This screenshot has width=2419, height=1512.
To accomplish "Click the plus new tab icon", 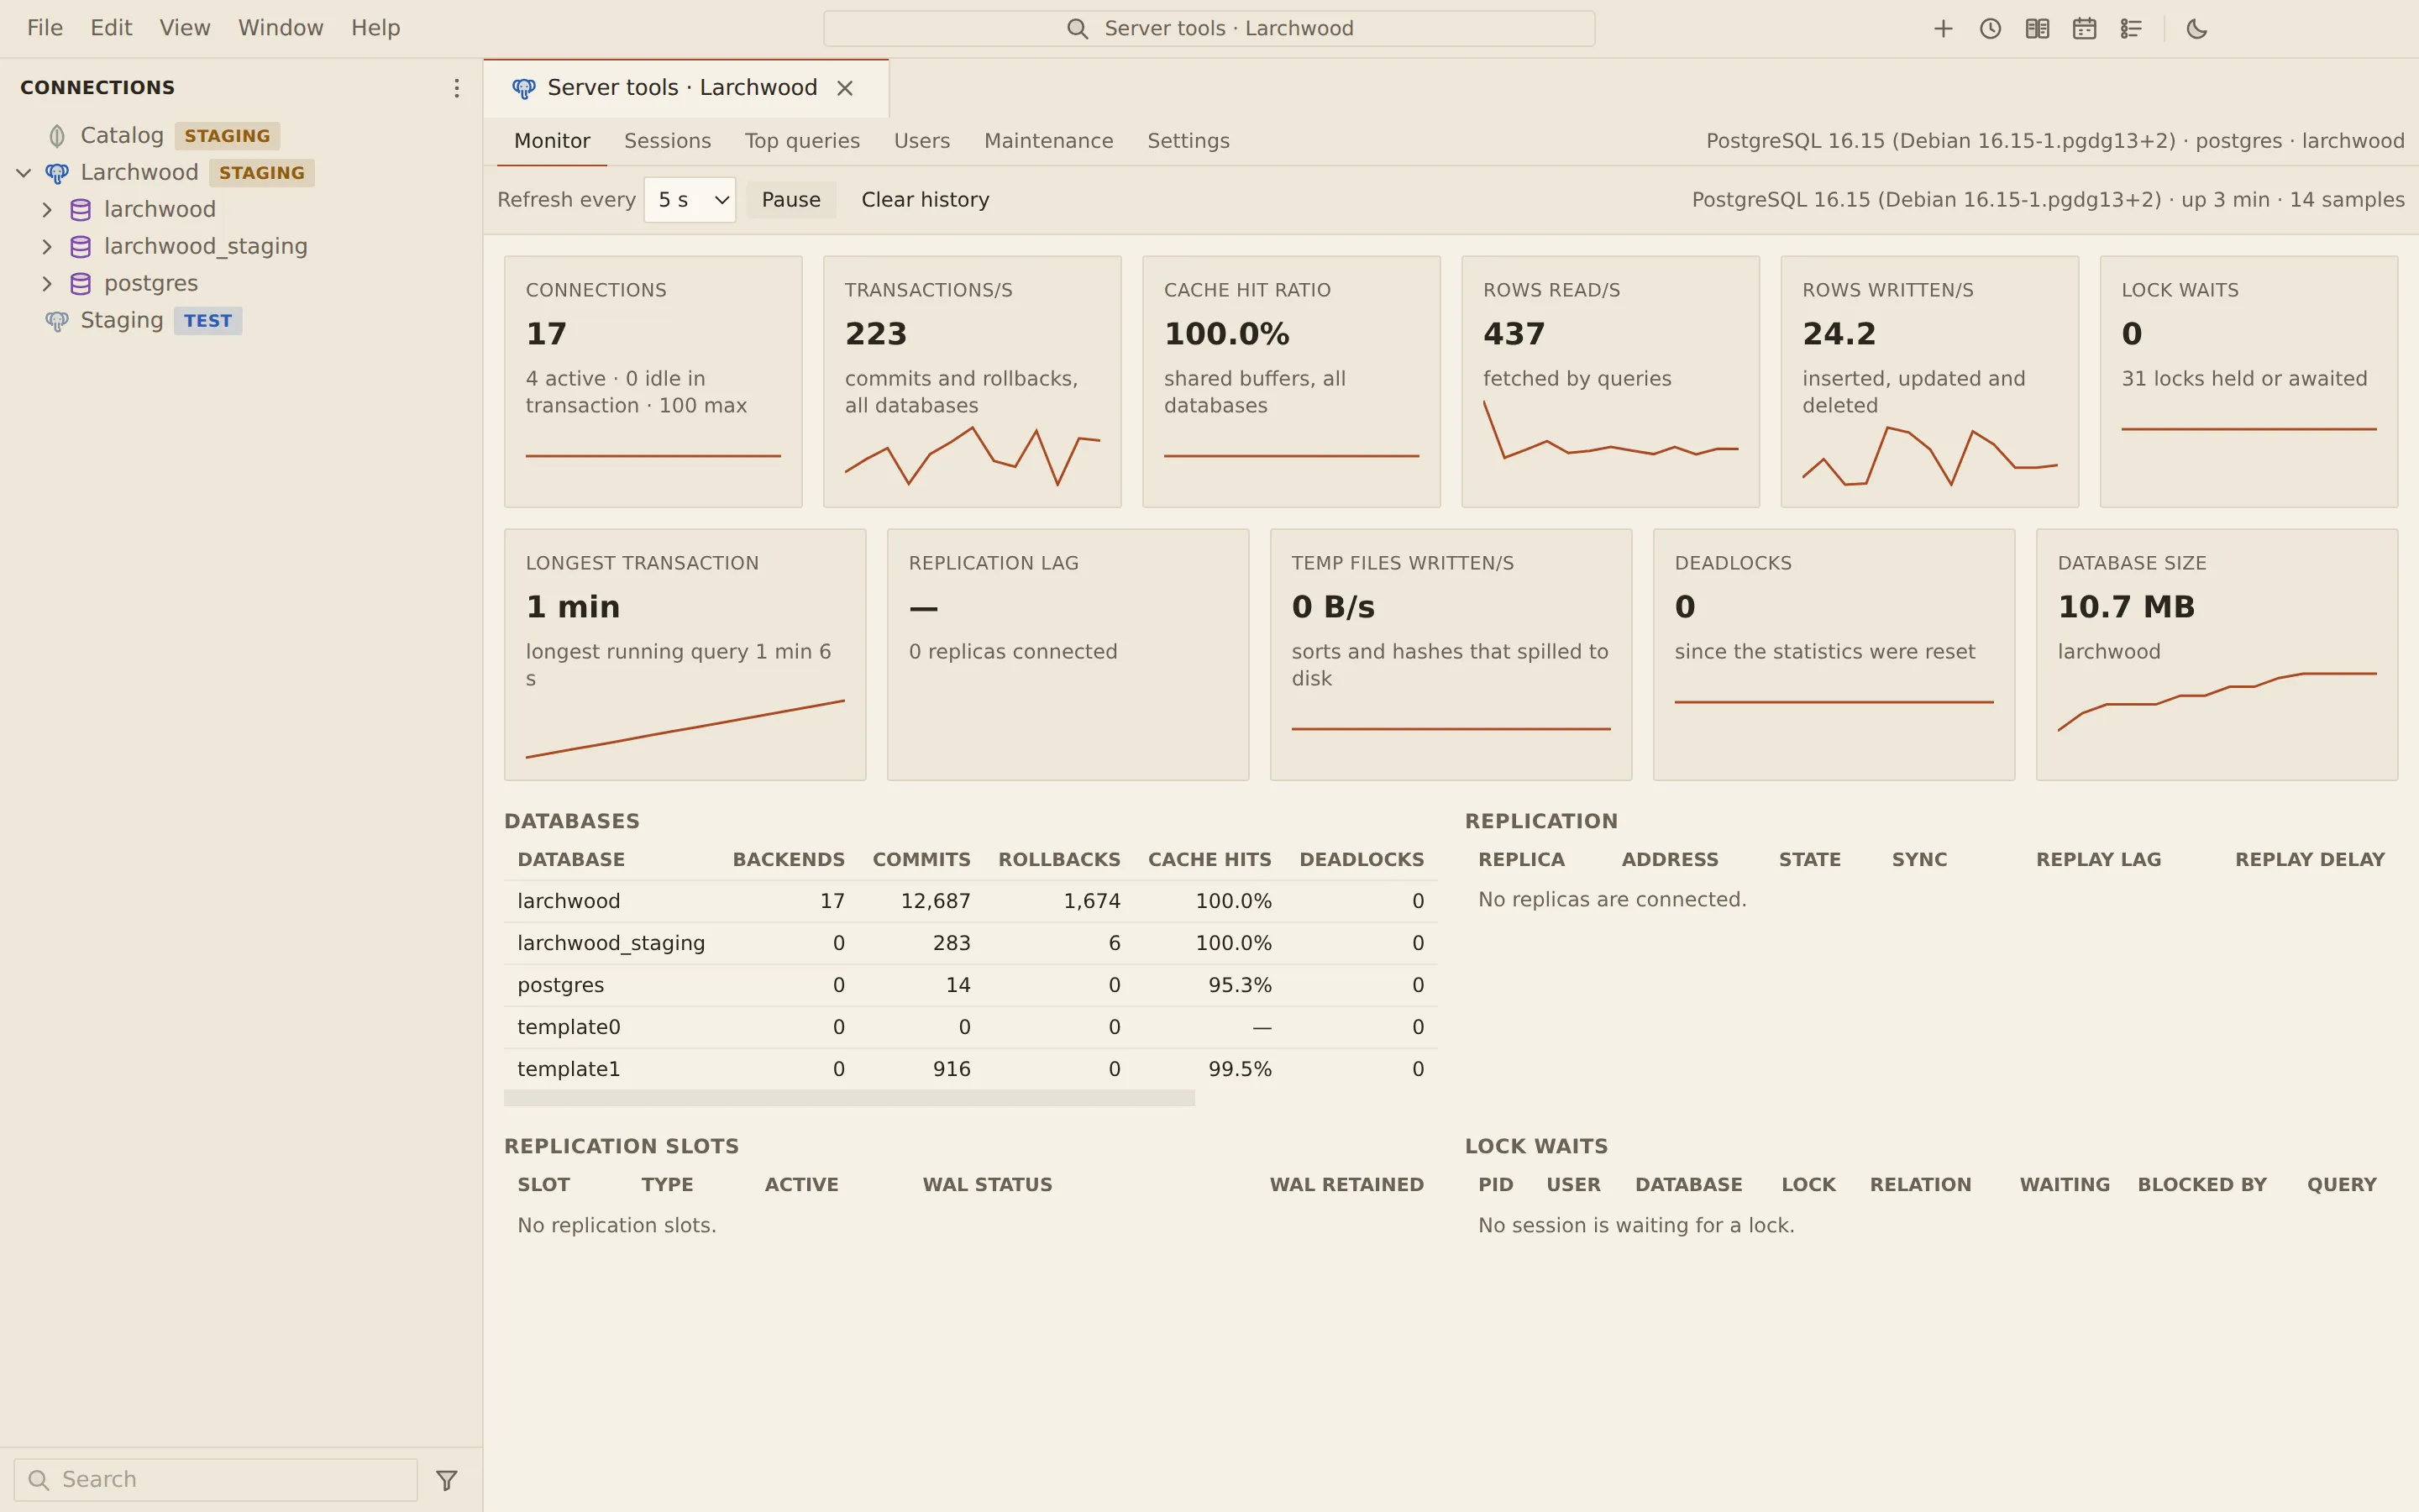I will 1942,29.
